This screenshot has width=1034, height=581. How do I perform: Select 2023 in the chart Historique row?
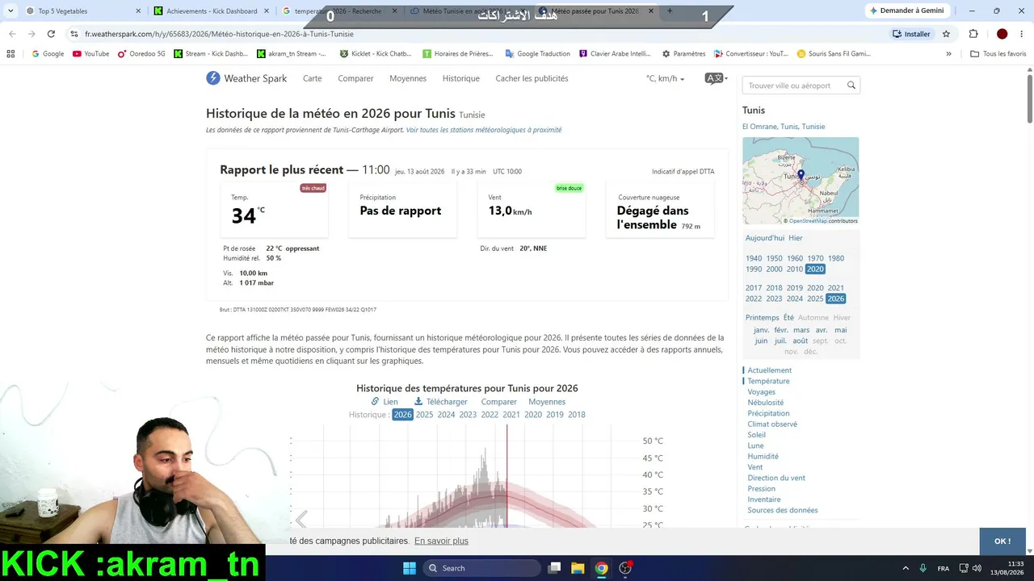pos(468,415)
